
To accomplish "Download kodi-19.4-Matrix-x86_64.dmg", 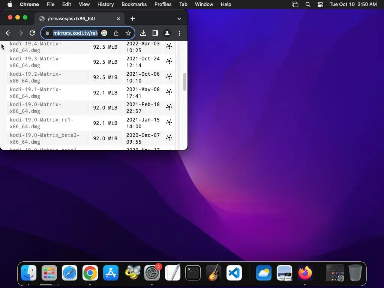I will pos(36,47).
